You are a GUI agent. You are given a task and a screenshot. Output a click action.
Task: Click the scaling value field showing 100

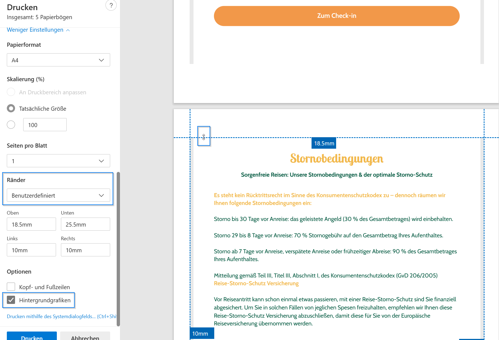pos(45,125)
